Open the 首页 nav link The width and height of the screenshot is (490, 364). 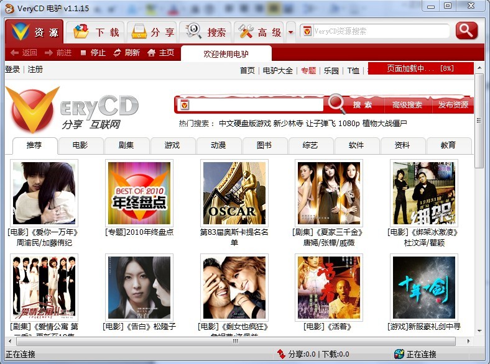pos(247,71)
